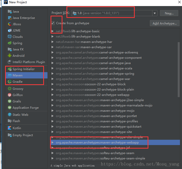This screenshot has height=169, width=182.
Task: Click the Gradle icon
Action: click(x=10, y=81)
